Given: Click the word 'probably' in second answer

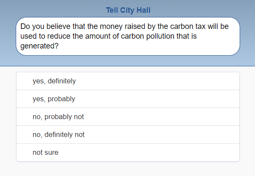Looking at the screenshot, I should pyautogui.click(x=61, y=99).
